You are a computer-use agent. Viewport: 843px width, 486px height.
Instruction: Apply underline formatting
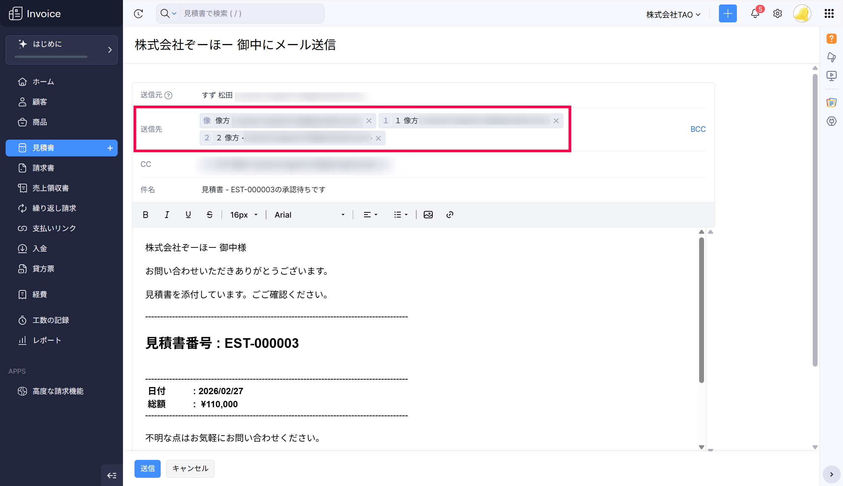point(188,215)
